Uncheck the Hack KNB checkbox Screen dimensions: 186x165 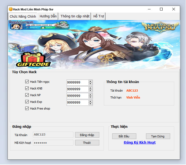point(27,88)
